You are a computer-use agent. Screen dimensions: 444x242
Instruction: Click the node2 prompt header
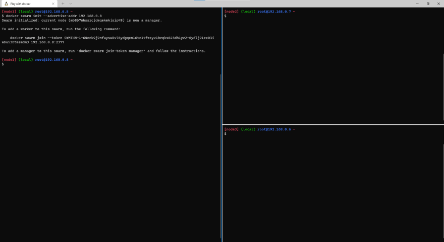(x=260, y=12)
